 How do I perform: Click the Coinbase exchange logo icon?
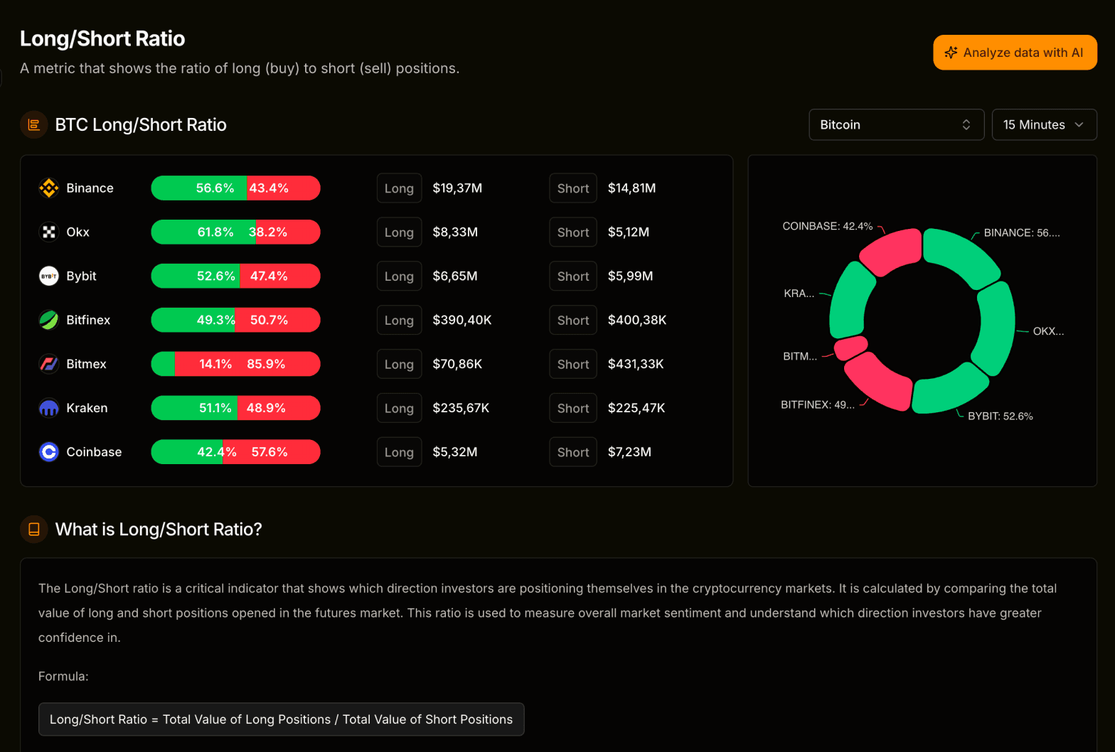click(48, 452)
